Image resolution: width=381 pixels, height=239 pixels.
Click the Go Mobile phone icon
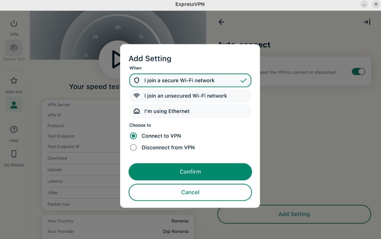coord(14,154)
